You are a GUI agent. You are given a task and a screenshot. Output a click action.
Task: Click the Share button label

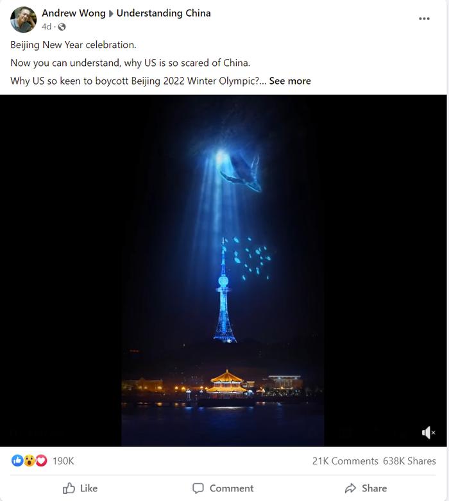[x=374, y=488]
